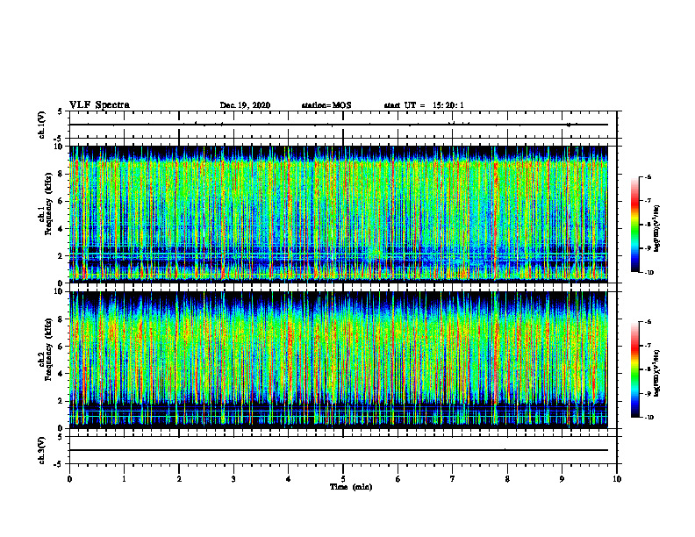The height and width of the screenshot is (537, 695).
Task: Click the "station=MOS" header label
Action: tap(326, 105)
